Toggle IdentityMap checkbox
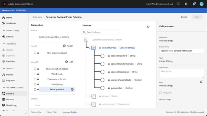The height and width of the screenshot is (116, 207). [35, 84]
